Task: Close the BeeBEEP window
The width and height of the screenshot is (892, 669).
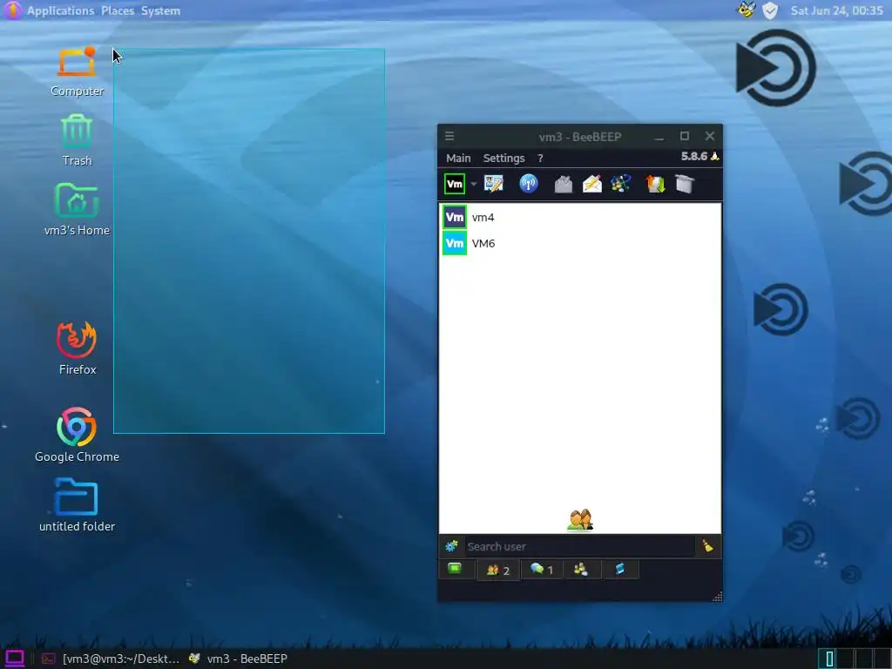Action: pyautogui.click(x=709, y=136)
